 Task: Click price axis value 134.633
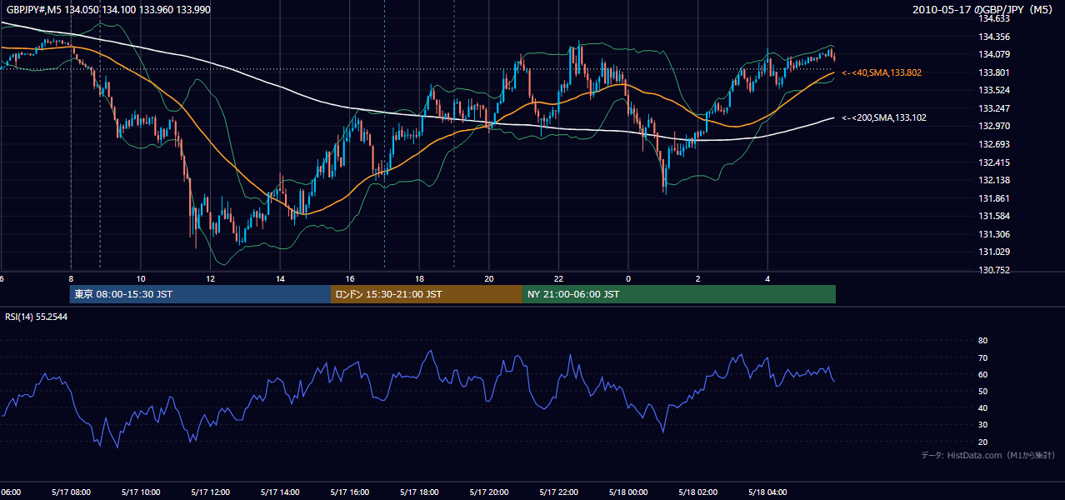[993, 18]
